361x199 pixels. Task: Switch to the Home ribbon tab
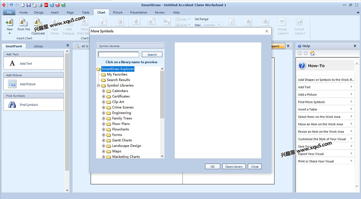23,12
